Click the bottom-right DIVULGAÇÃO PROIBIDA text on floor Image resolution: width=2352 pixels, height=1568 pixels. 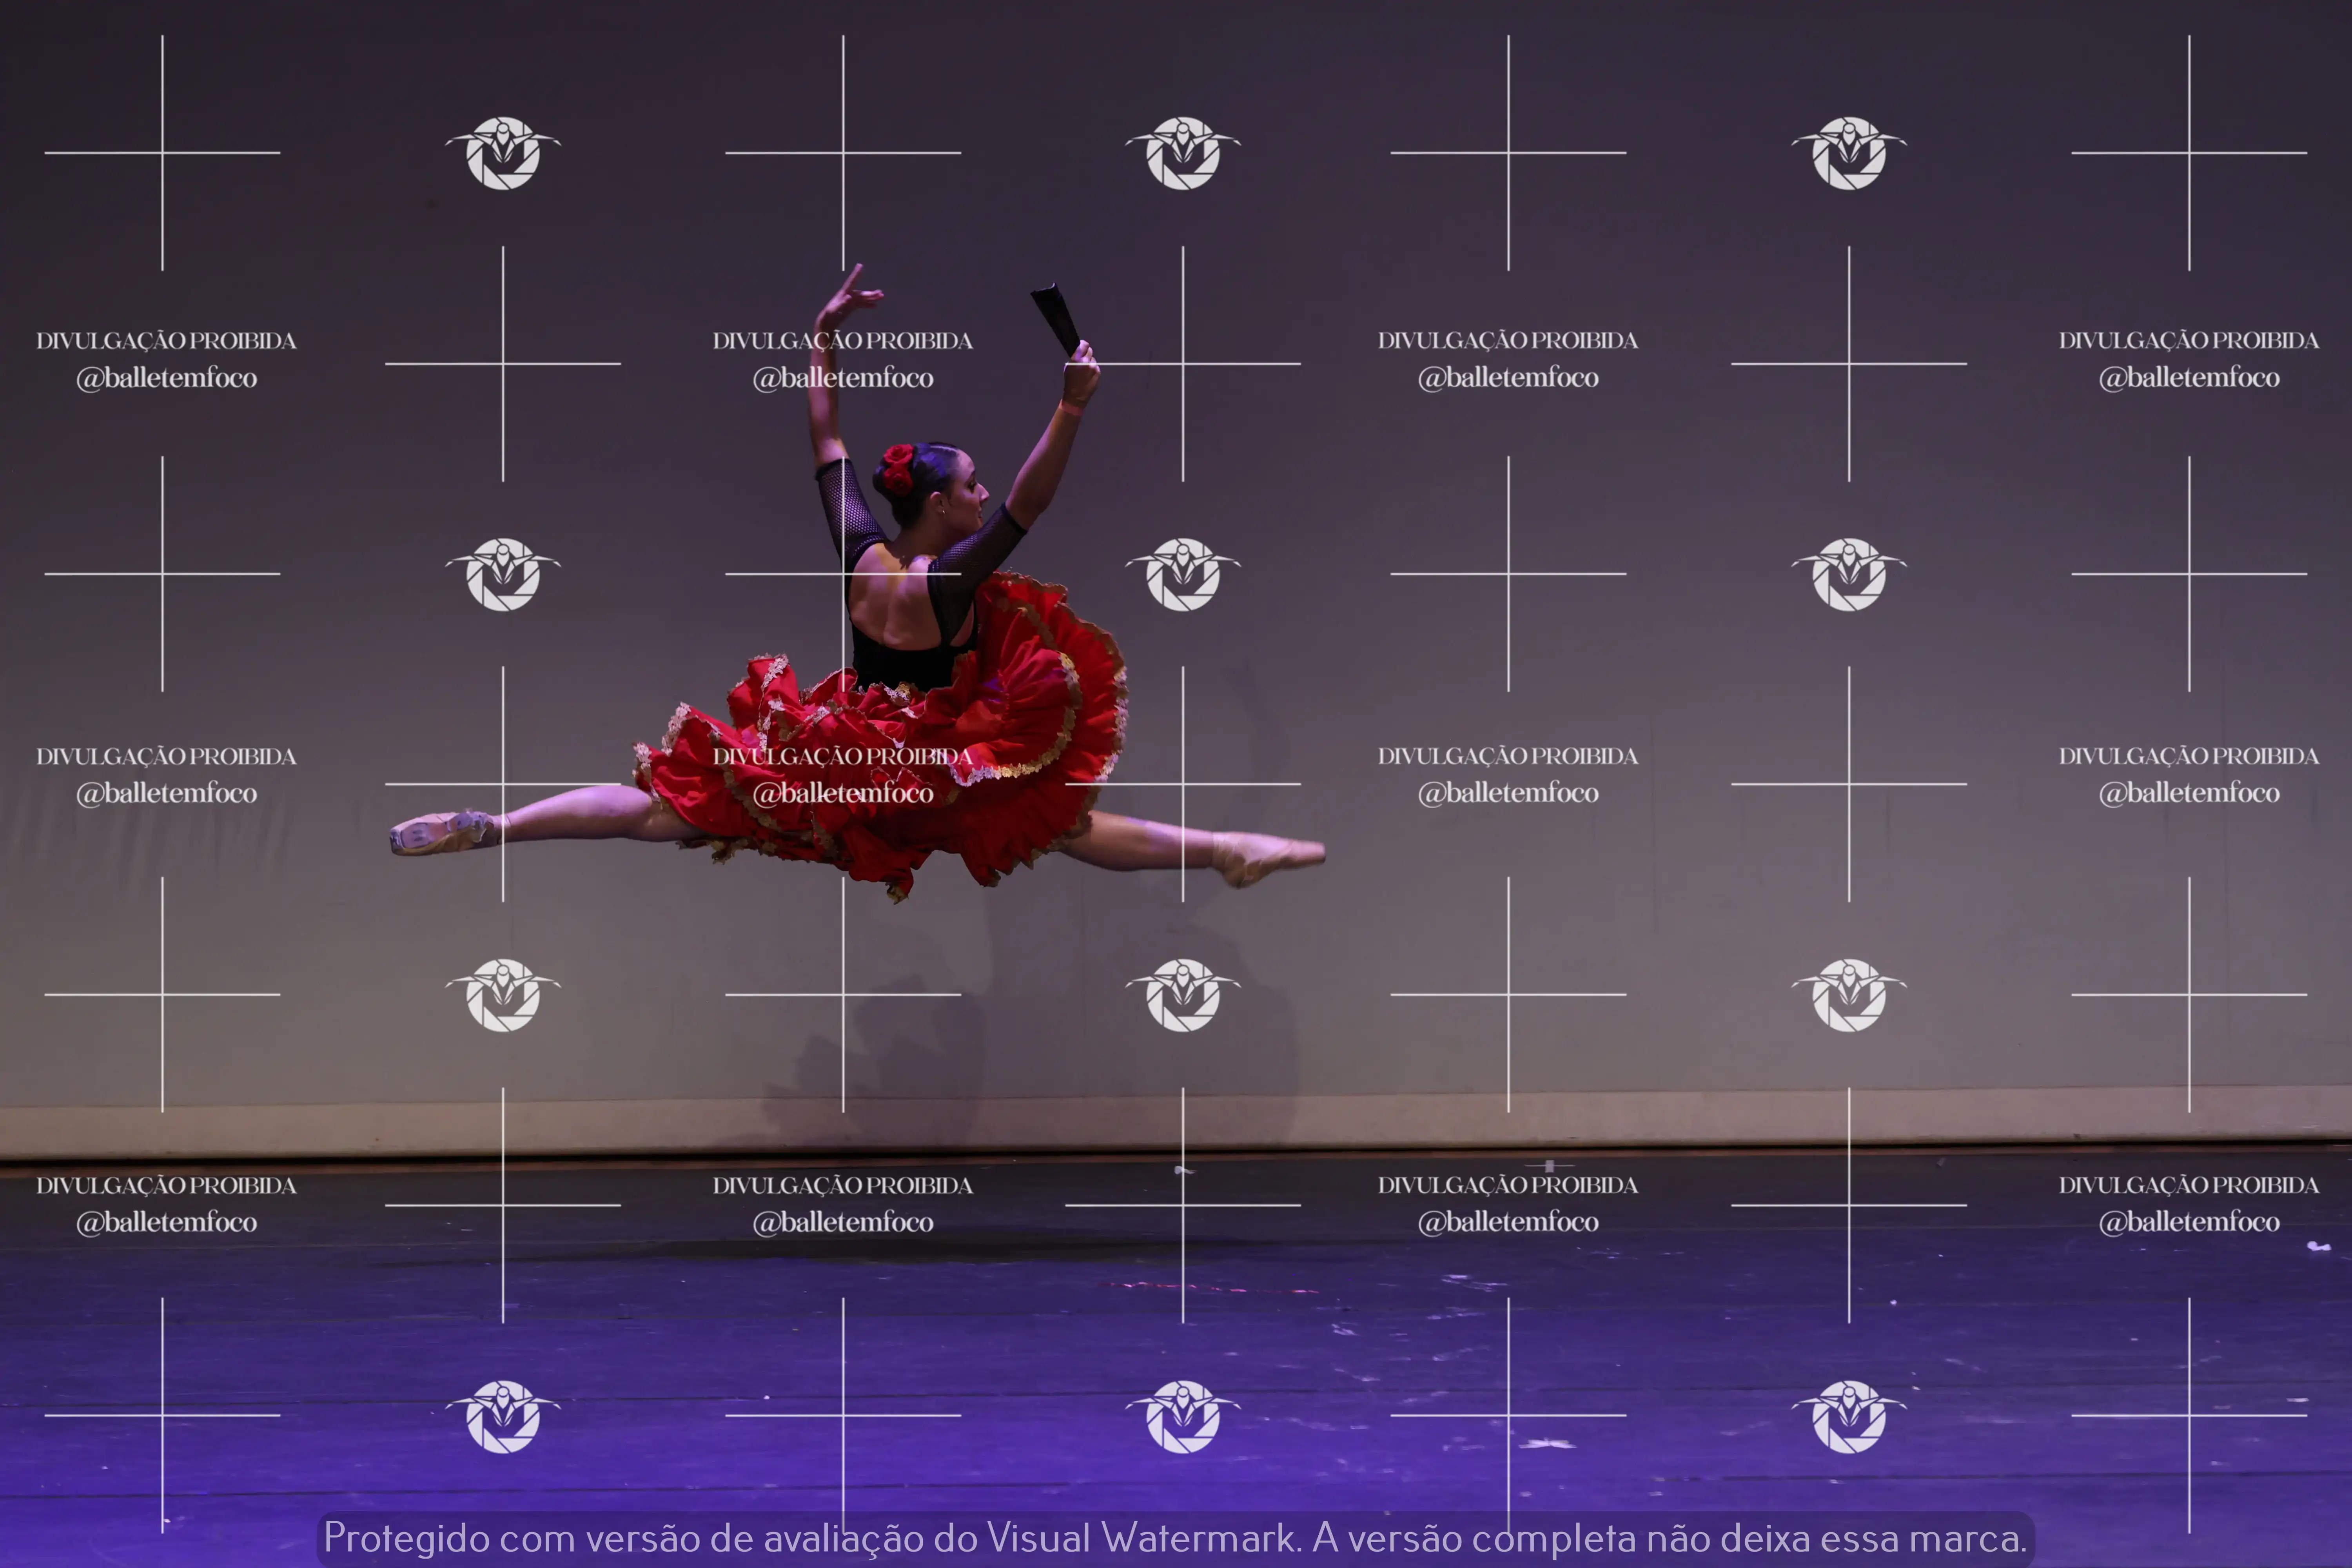point(2189,1185)
